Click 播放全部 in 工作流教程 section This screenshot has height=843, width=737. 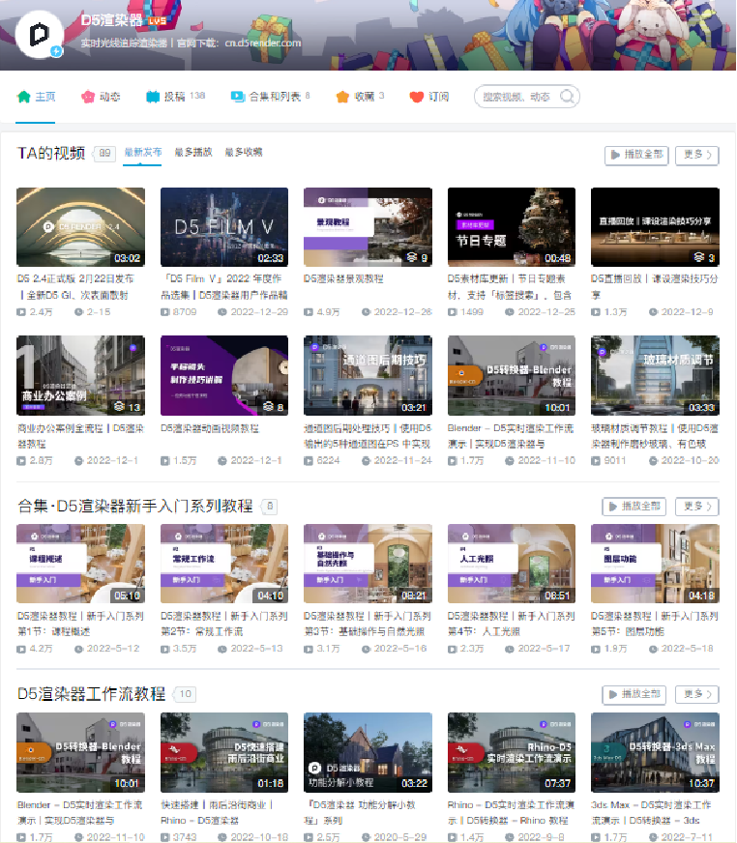(x=634, y=695)
